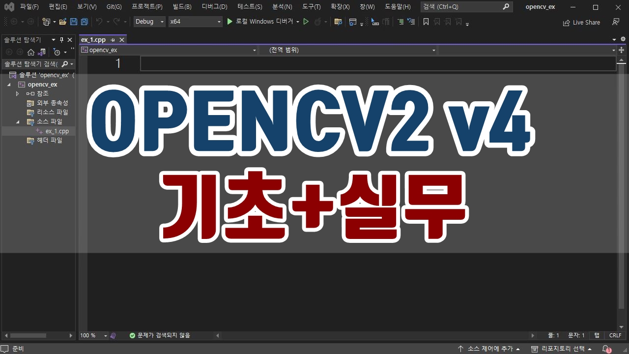Close the ex_1.cpp tab
The width and height of the screenshot is (629, 354).
click(122, 40)
